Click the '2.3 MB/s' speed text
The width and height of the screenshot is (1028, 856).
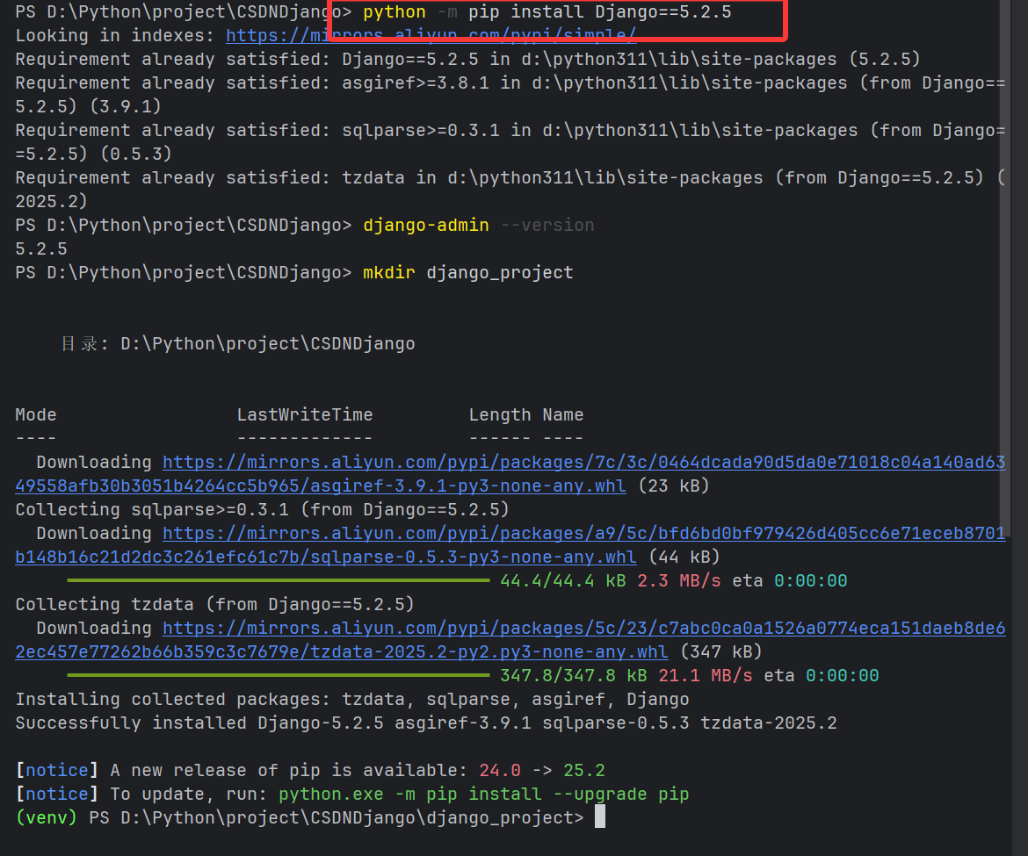click(679, 581)
